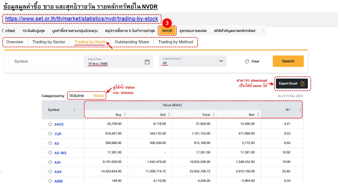Switch to the Outstanding Share tab
340x191 pixels.
coord(132,42)
